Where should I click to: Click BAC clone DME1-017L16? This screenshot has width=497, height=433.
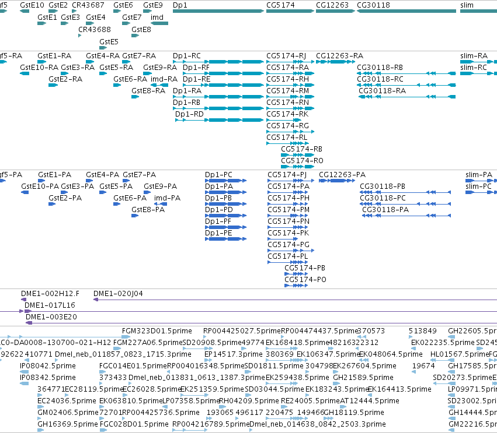[261, 311]
